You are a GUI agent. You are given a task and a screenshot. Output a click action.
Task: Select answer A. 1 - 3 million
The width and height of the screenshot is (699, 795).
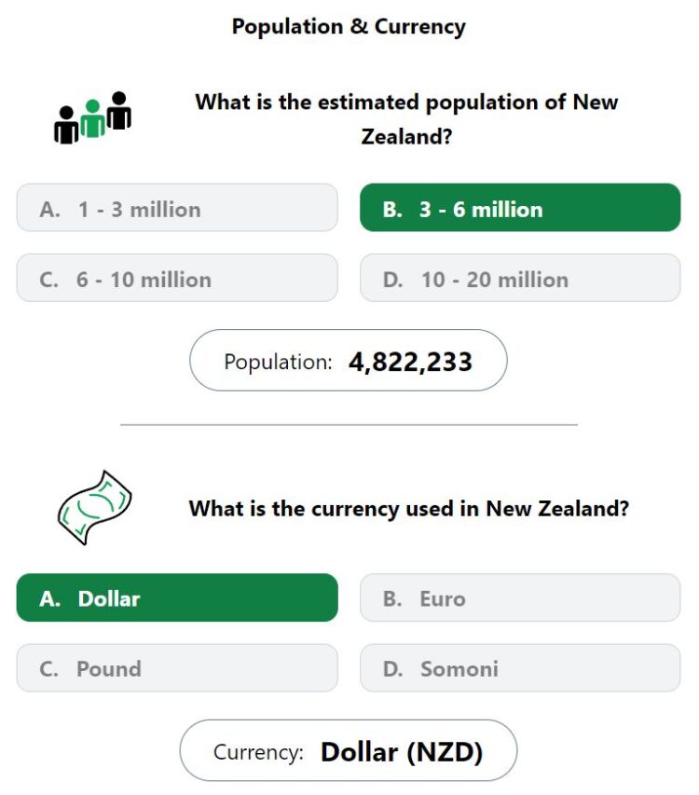click(x=177, y=208)
